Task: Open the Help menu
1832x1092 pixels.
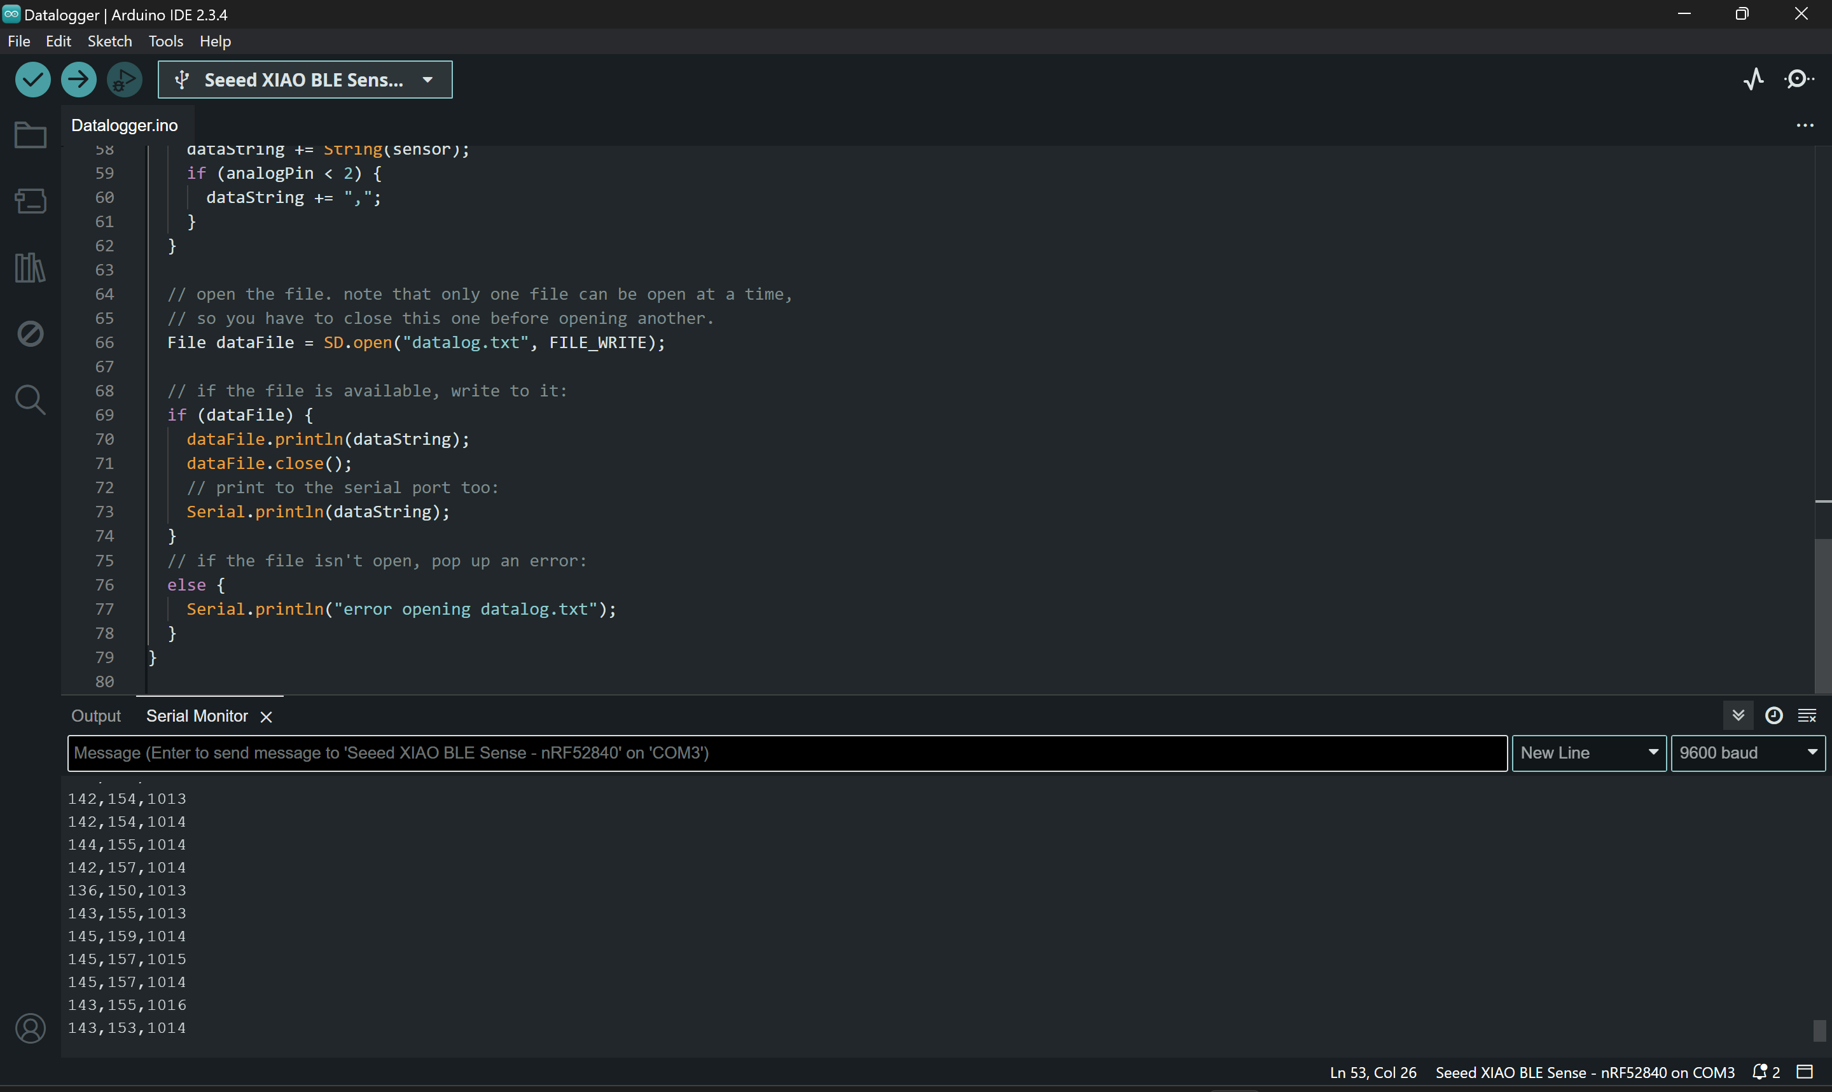Action: click(215, 41)
